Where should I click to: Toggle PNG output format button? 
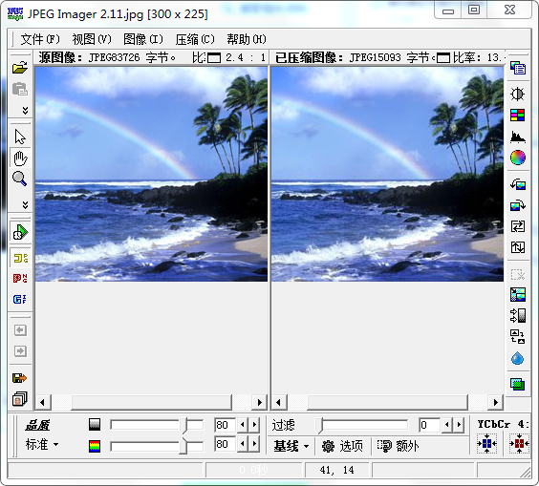(20, 278)
